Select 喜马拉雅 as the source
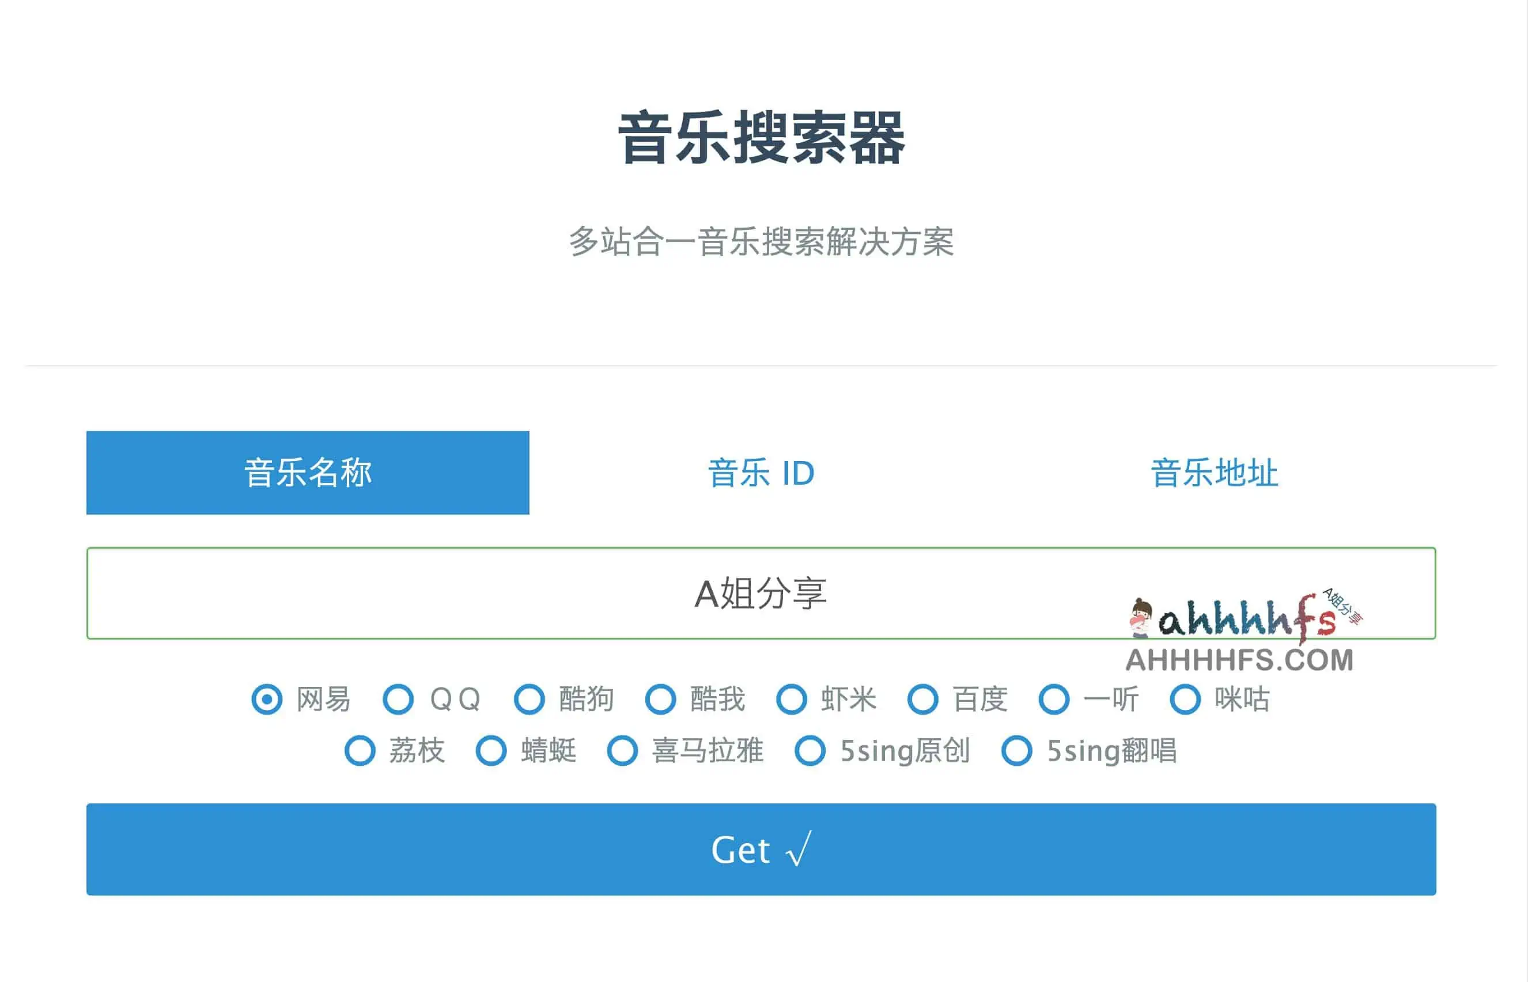Viewport: 1528px width, 982px height. coord(622,751)
